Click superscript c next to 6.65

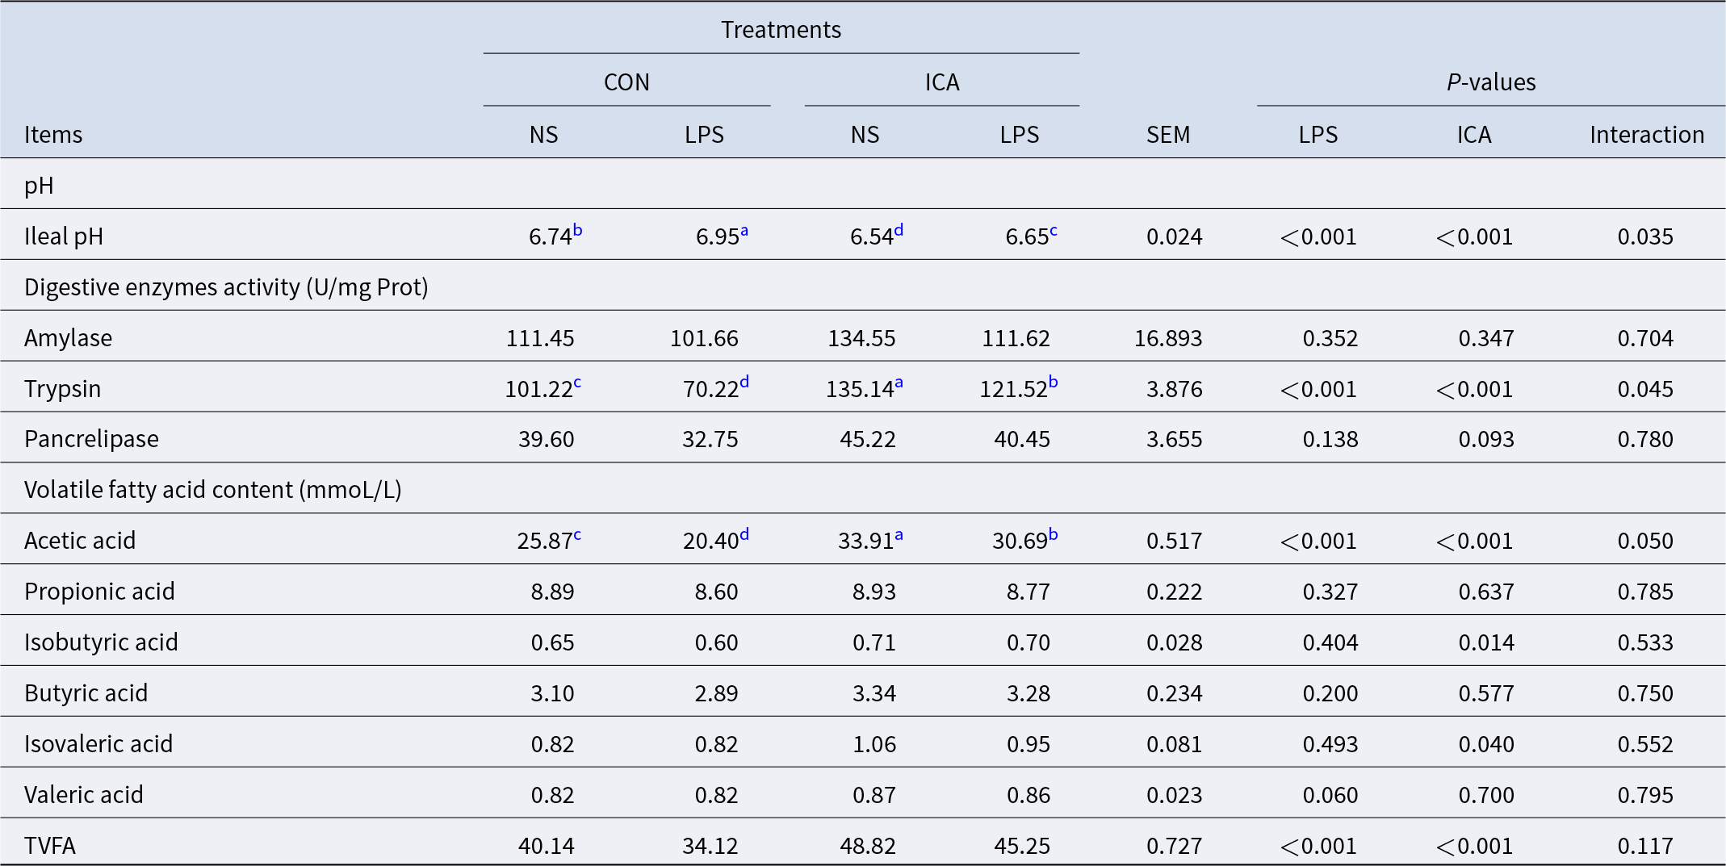pyautogui.click(x=1054, y=231)
